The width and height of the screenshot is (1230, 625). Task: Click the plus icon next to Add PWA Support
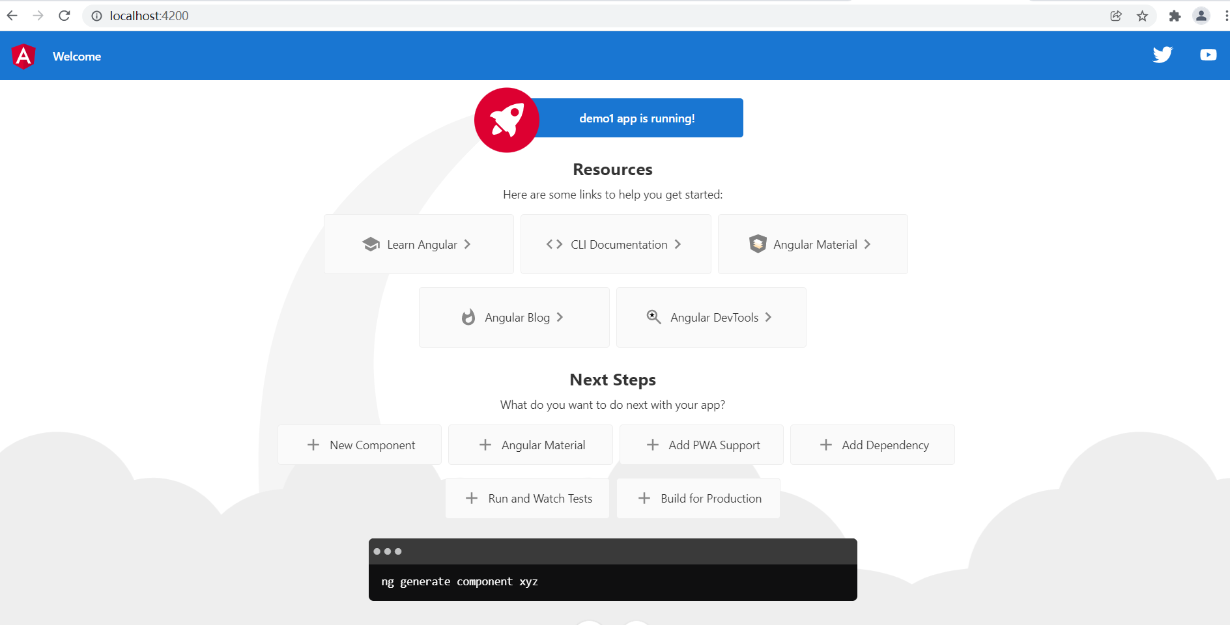point(652,445)
